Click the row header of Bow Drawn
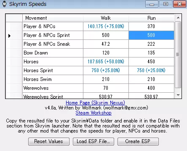 [x=14, y=53]
